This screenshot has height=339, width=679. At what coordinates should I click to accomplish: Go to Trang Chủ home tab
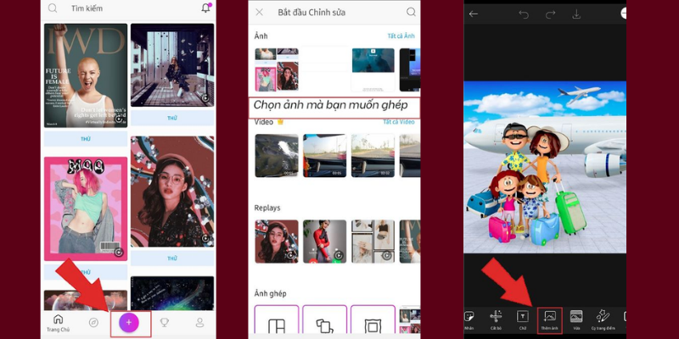pos(58,323)
